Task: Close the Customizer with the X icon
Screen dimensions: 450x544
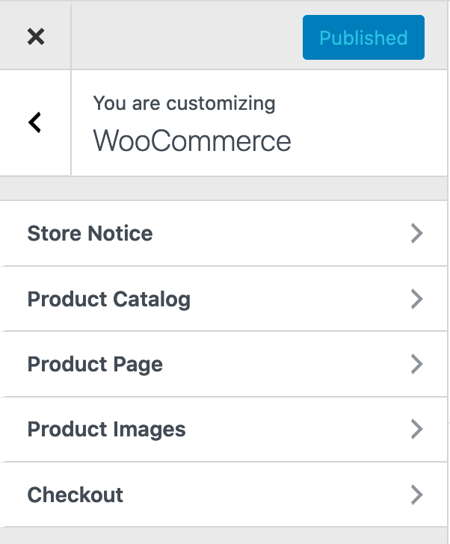Action: coord(35,36)
